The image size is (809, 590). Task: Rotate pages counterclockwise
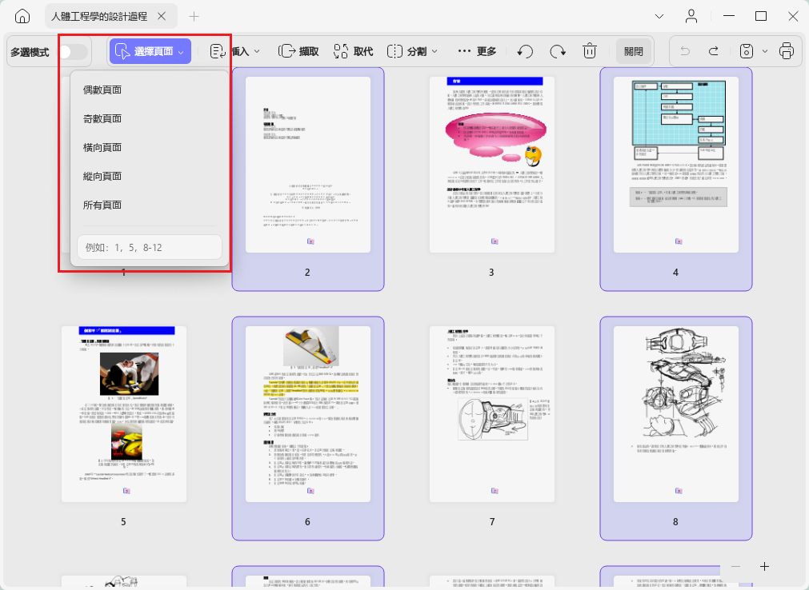(525, 51)
